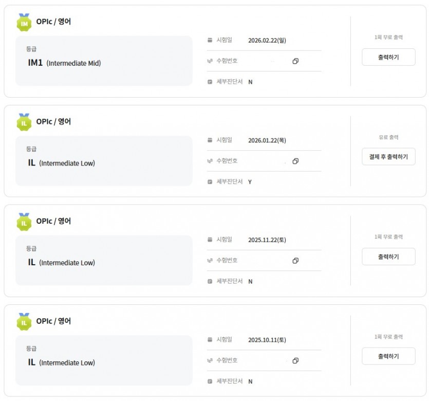Image resolution: width=429 pixels, height=401 pixels.
Task: Click the 2025.10.11(토) test date text
Action: tap(267, 340)
